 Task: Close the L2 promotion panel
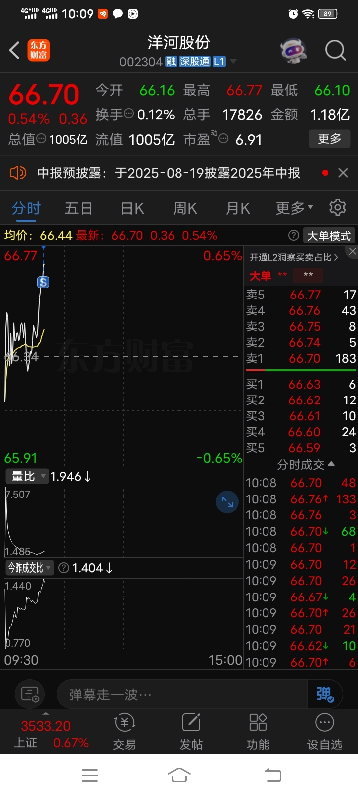(352, 252)
